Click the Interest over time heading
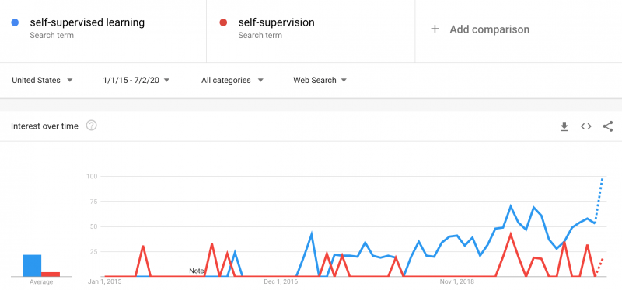The image size is (622, 290). click(x=44, y=126)
